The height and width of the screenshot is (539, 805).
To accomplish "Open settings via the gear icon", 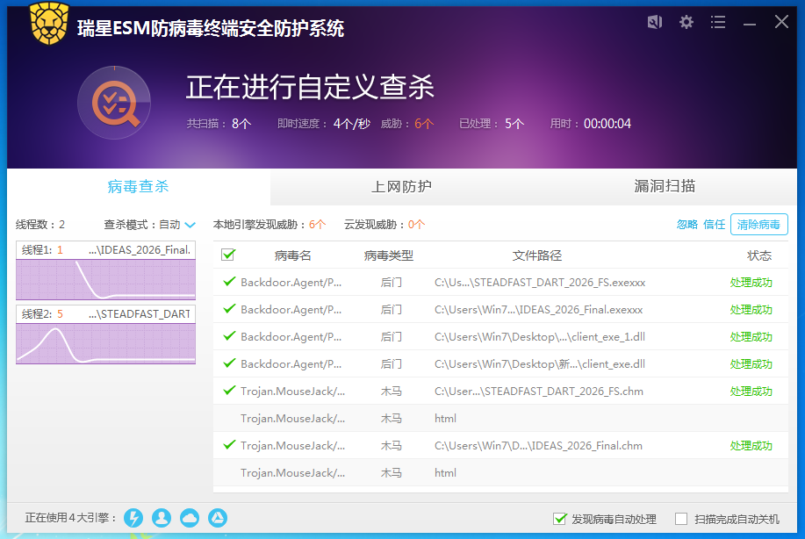I will point(686,22).
